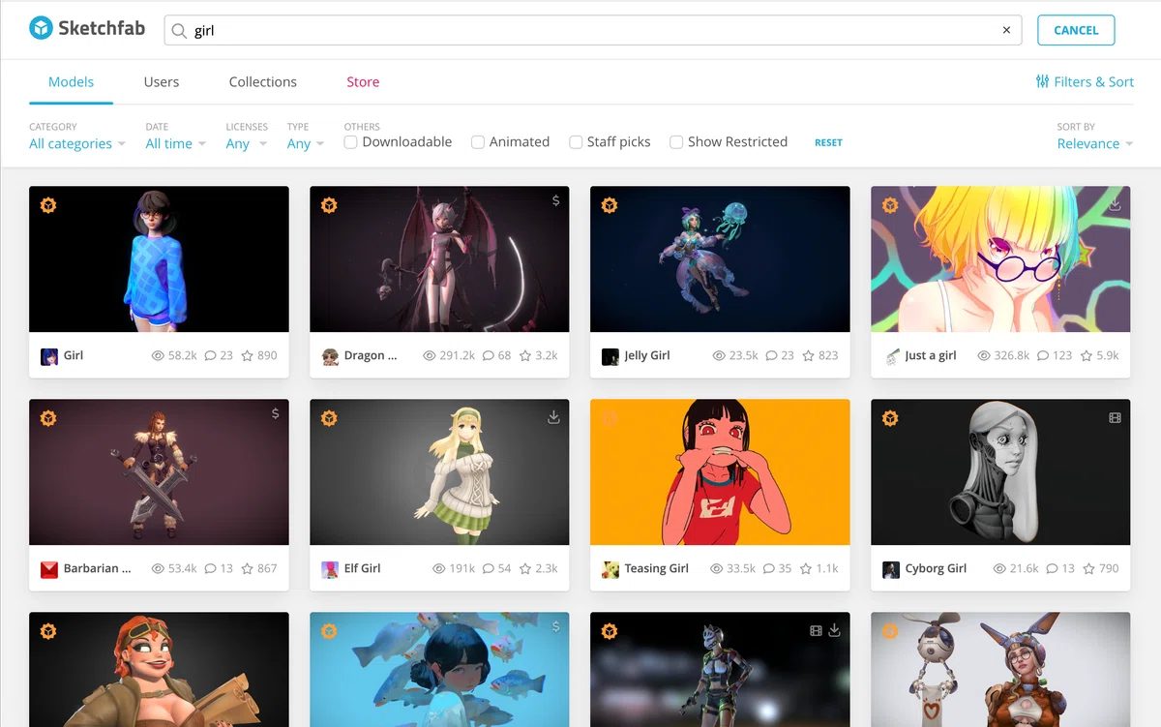Click views eye icon on Jelly Girl card

pyautogui.click(x=719, y=355)
